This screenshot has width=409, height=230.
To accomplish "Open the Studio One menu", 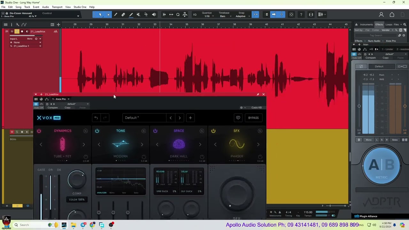I will coord(80,7).
